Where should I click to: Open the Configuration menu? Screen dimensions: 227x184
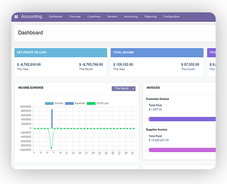pos(172,16)
